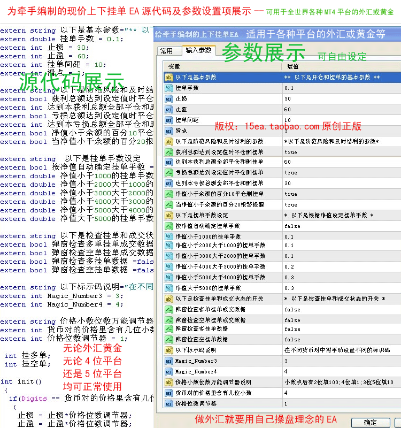Click the integer icon beside 达到本亏损总额全部平仓和删挂单

[168, 183]
